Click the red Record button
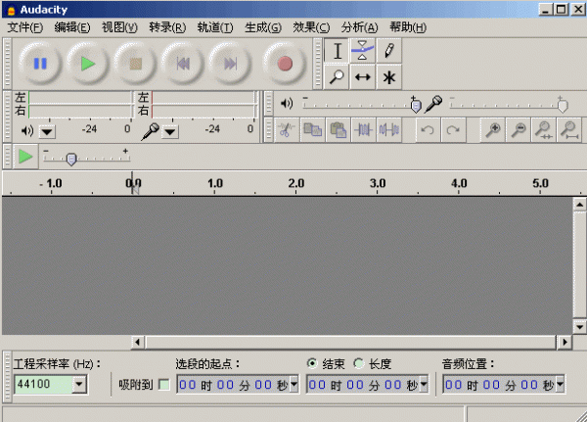This screenshot has width=587, height=422. coord(285,64)
